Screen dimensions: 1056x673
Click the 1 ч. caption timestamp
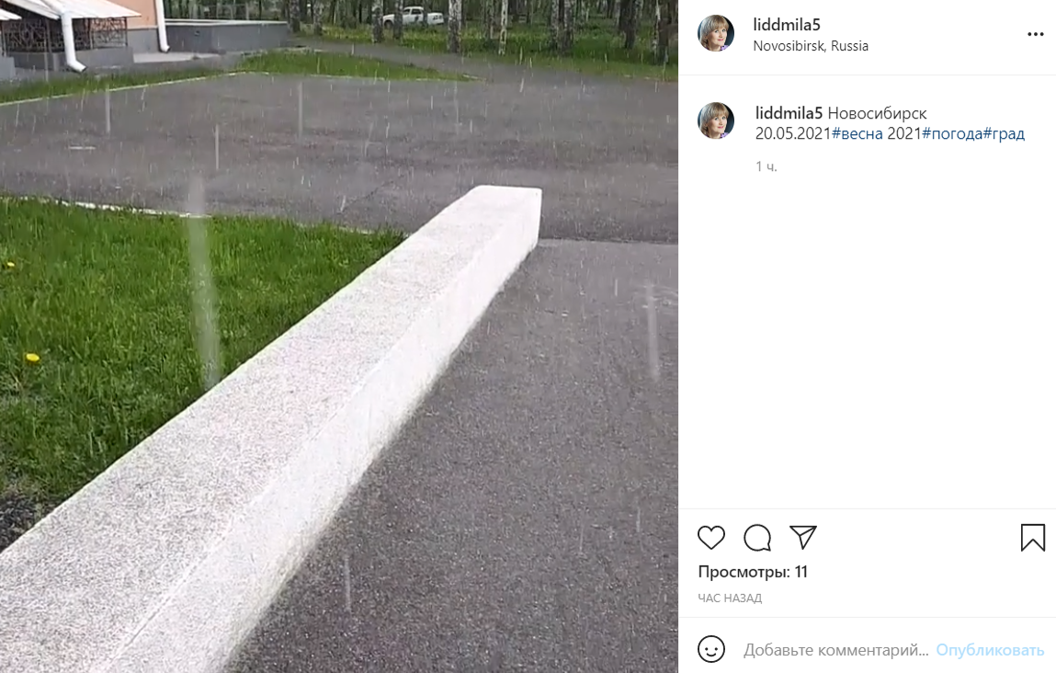(766, 166)
